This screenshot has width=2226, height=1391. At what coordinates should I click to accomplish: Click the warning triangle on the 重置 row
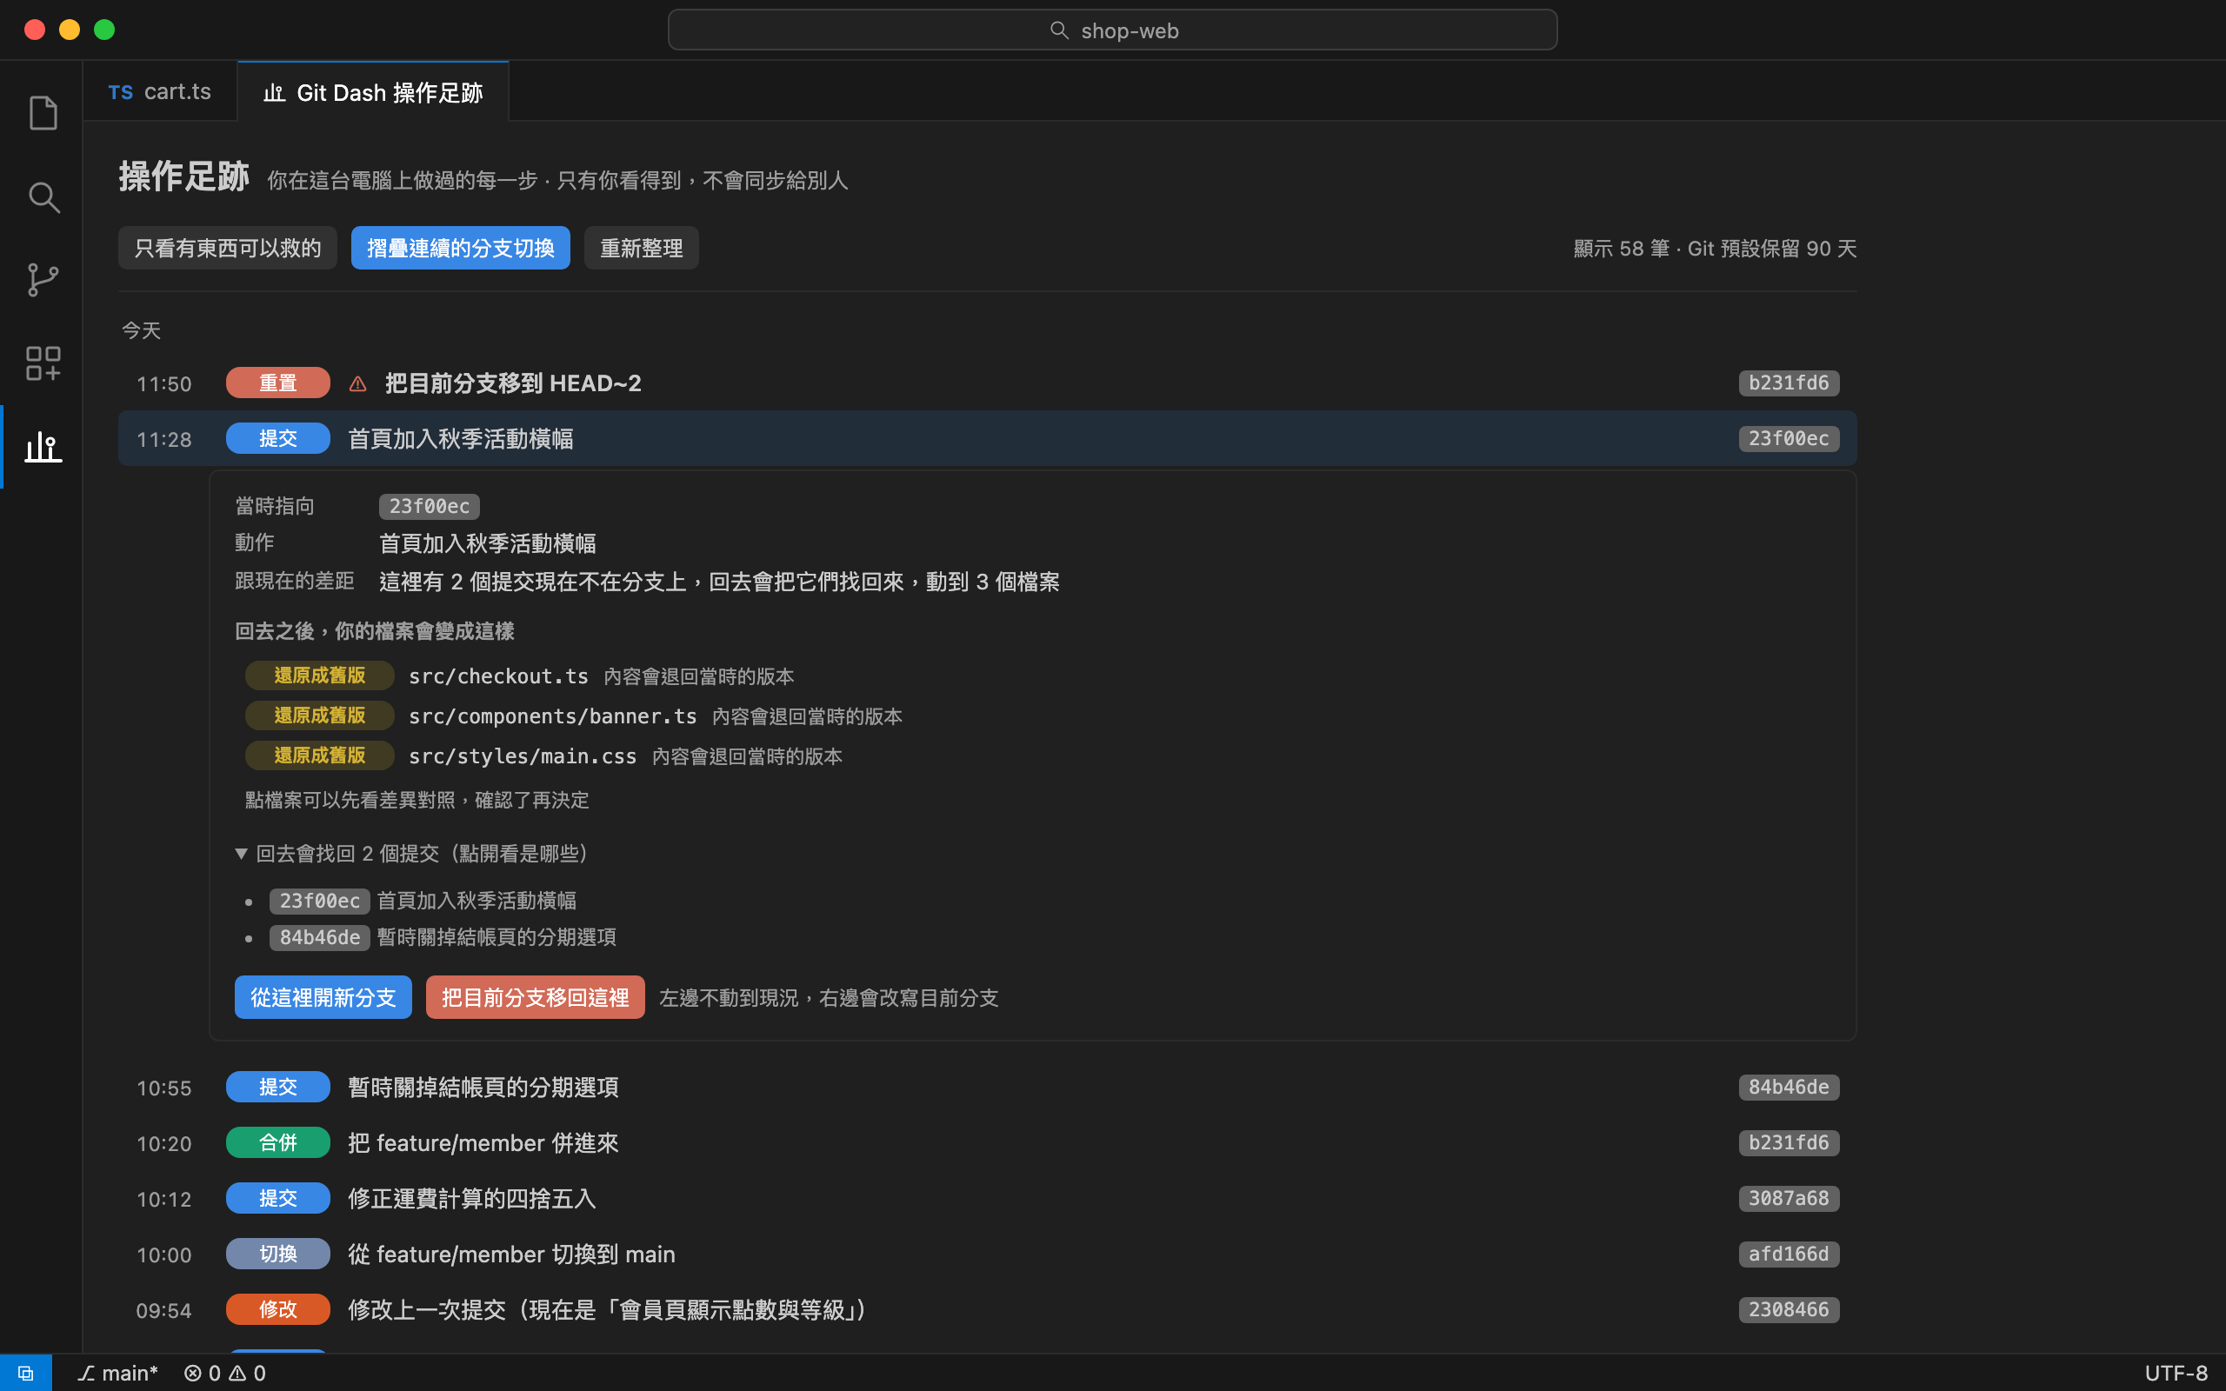pyautogui.click(x=358, y=383)
